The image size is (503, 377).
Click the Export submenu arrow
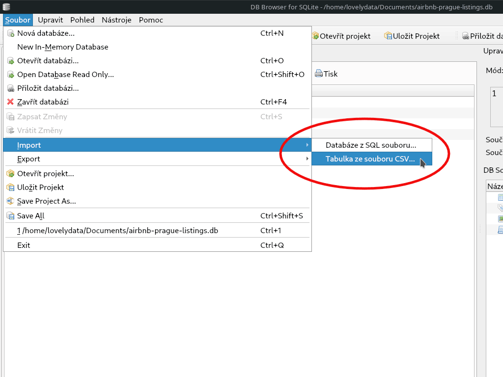307,159
